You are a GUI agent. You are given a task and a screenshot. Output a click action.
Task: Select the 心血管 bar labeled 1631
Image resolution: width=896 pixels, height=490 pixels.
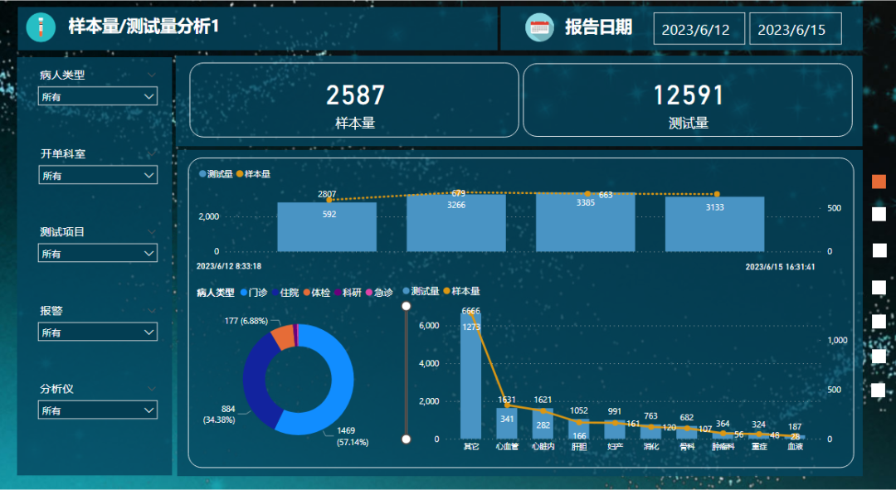(507, 423)
